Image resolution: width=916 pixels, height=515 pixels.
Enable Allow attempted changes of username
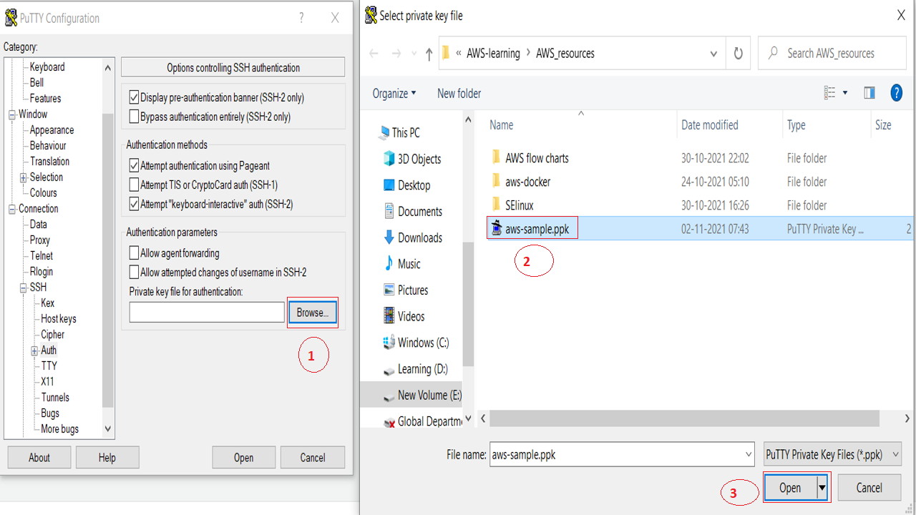(x=134, y=272)
